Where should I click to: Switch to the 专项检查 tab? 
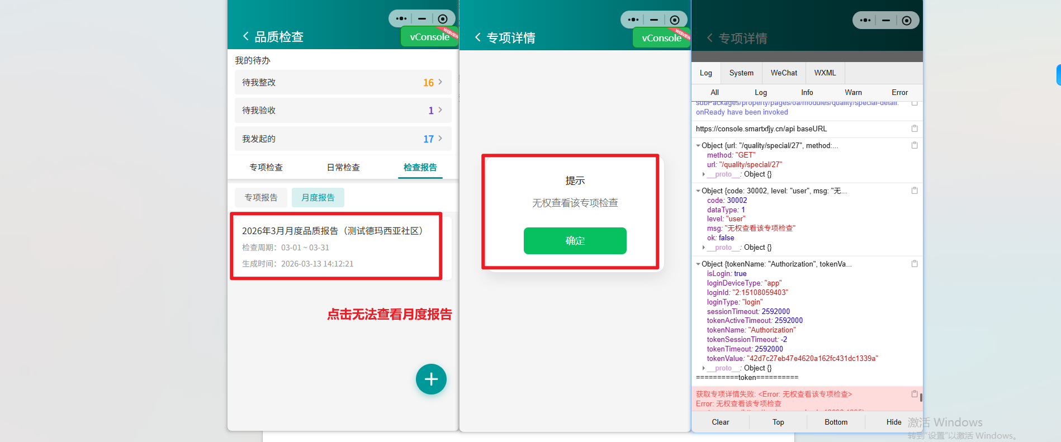tap(266, 168)
